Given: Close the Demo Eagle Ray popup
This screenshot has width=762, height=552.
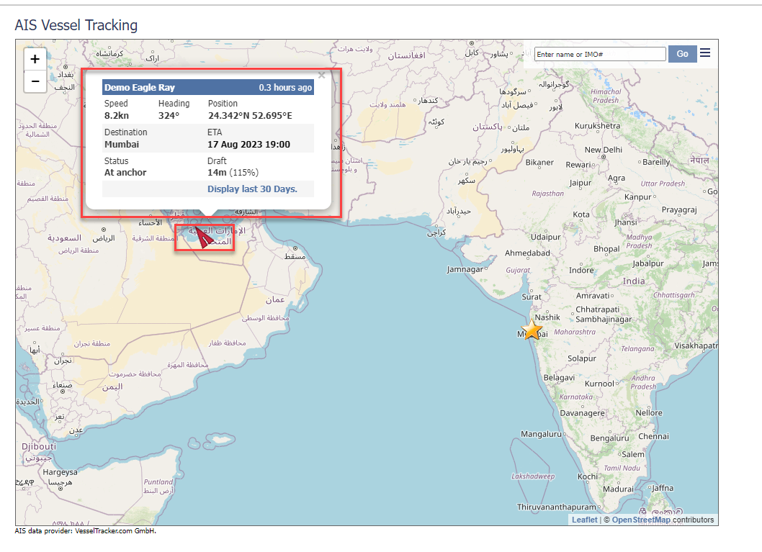Looking at the screenshot, I should pos(321,76).
